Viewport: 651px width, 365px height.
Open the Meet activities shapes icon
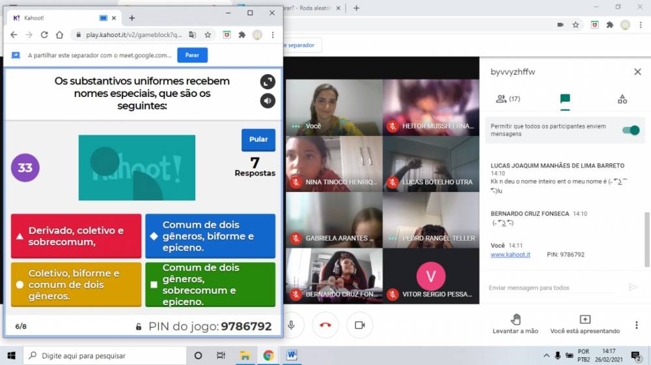(x=622, y=99)
